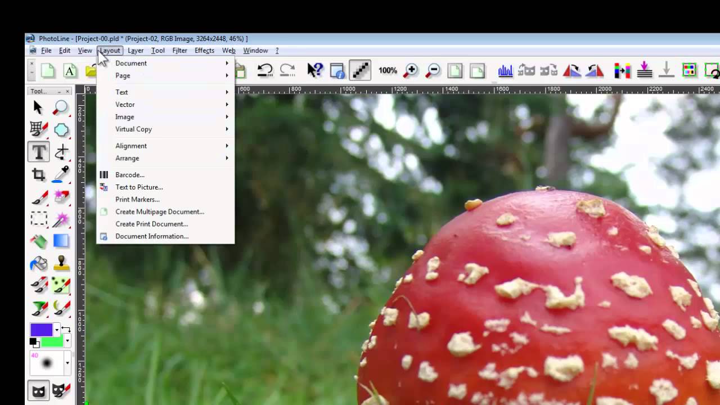Open the Layer menu
Image resolution: width=720 pixels, height=405 pixels.
pos(136,51)
